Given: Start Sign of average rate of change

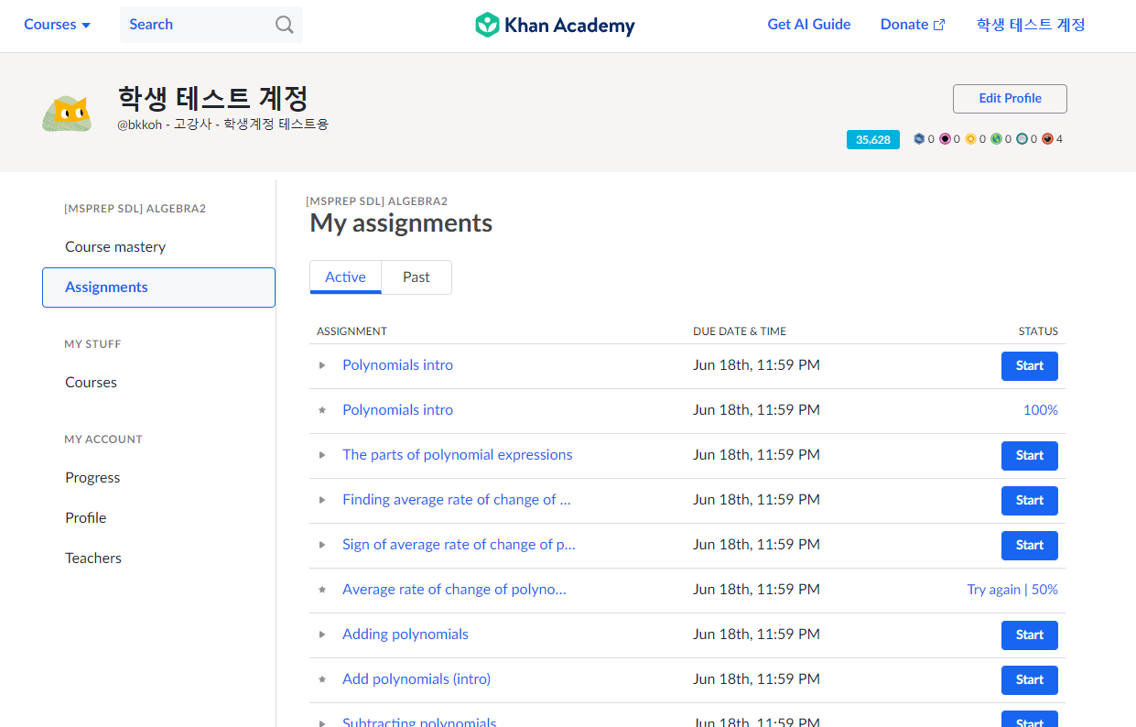Looking at the screenshot, I should pyautogui.click(x=1030, y=546).
